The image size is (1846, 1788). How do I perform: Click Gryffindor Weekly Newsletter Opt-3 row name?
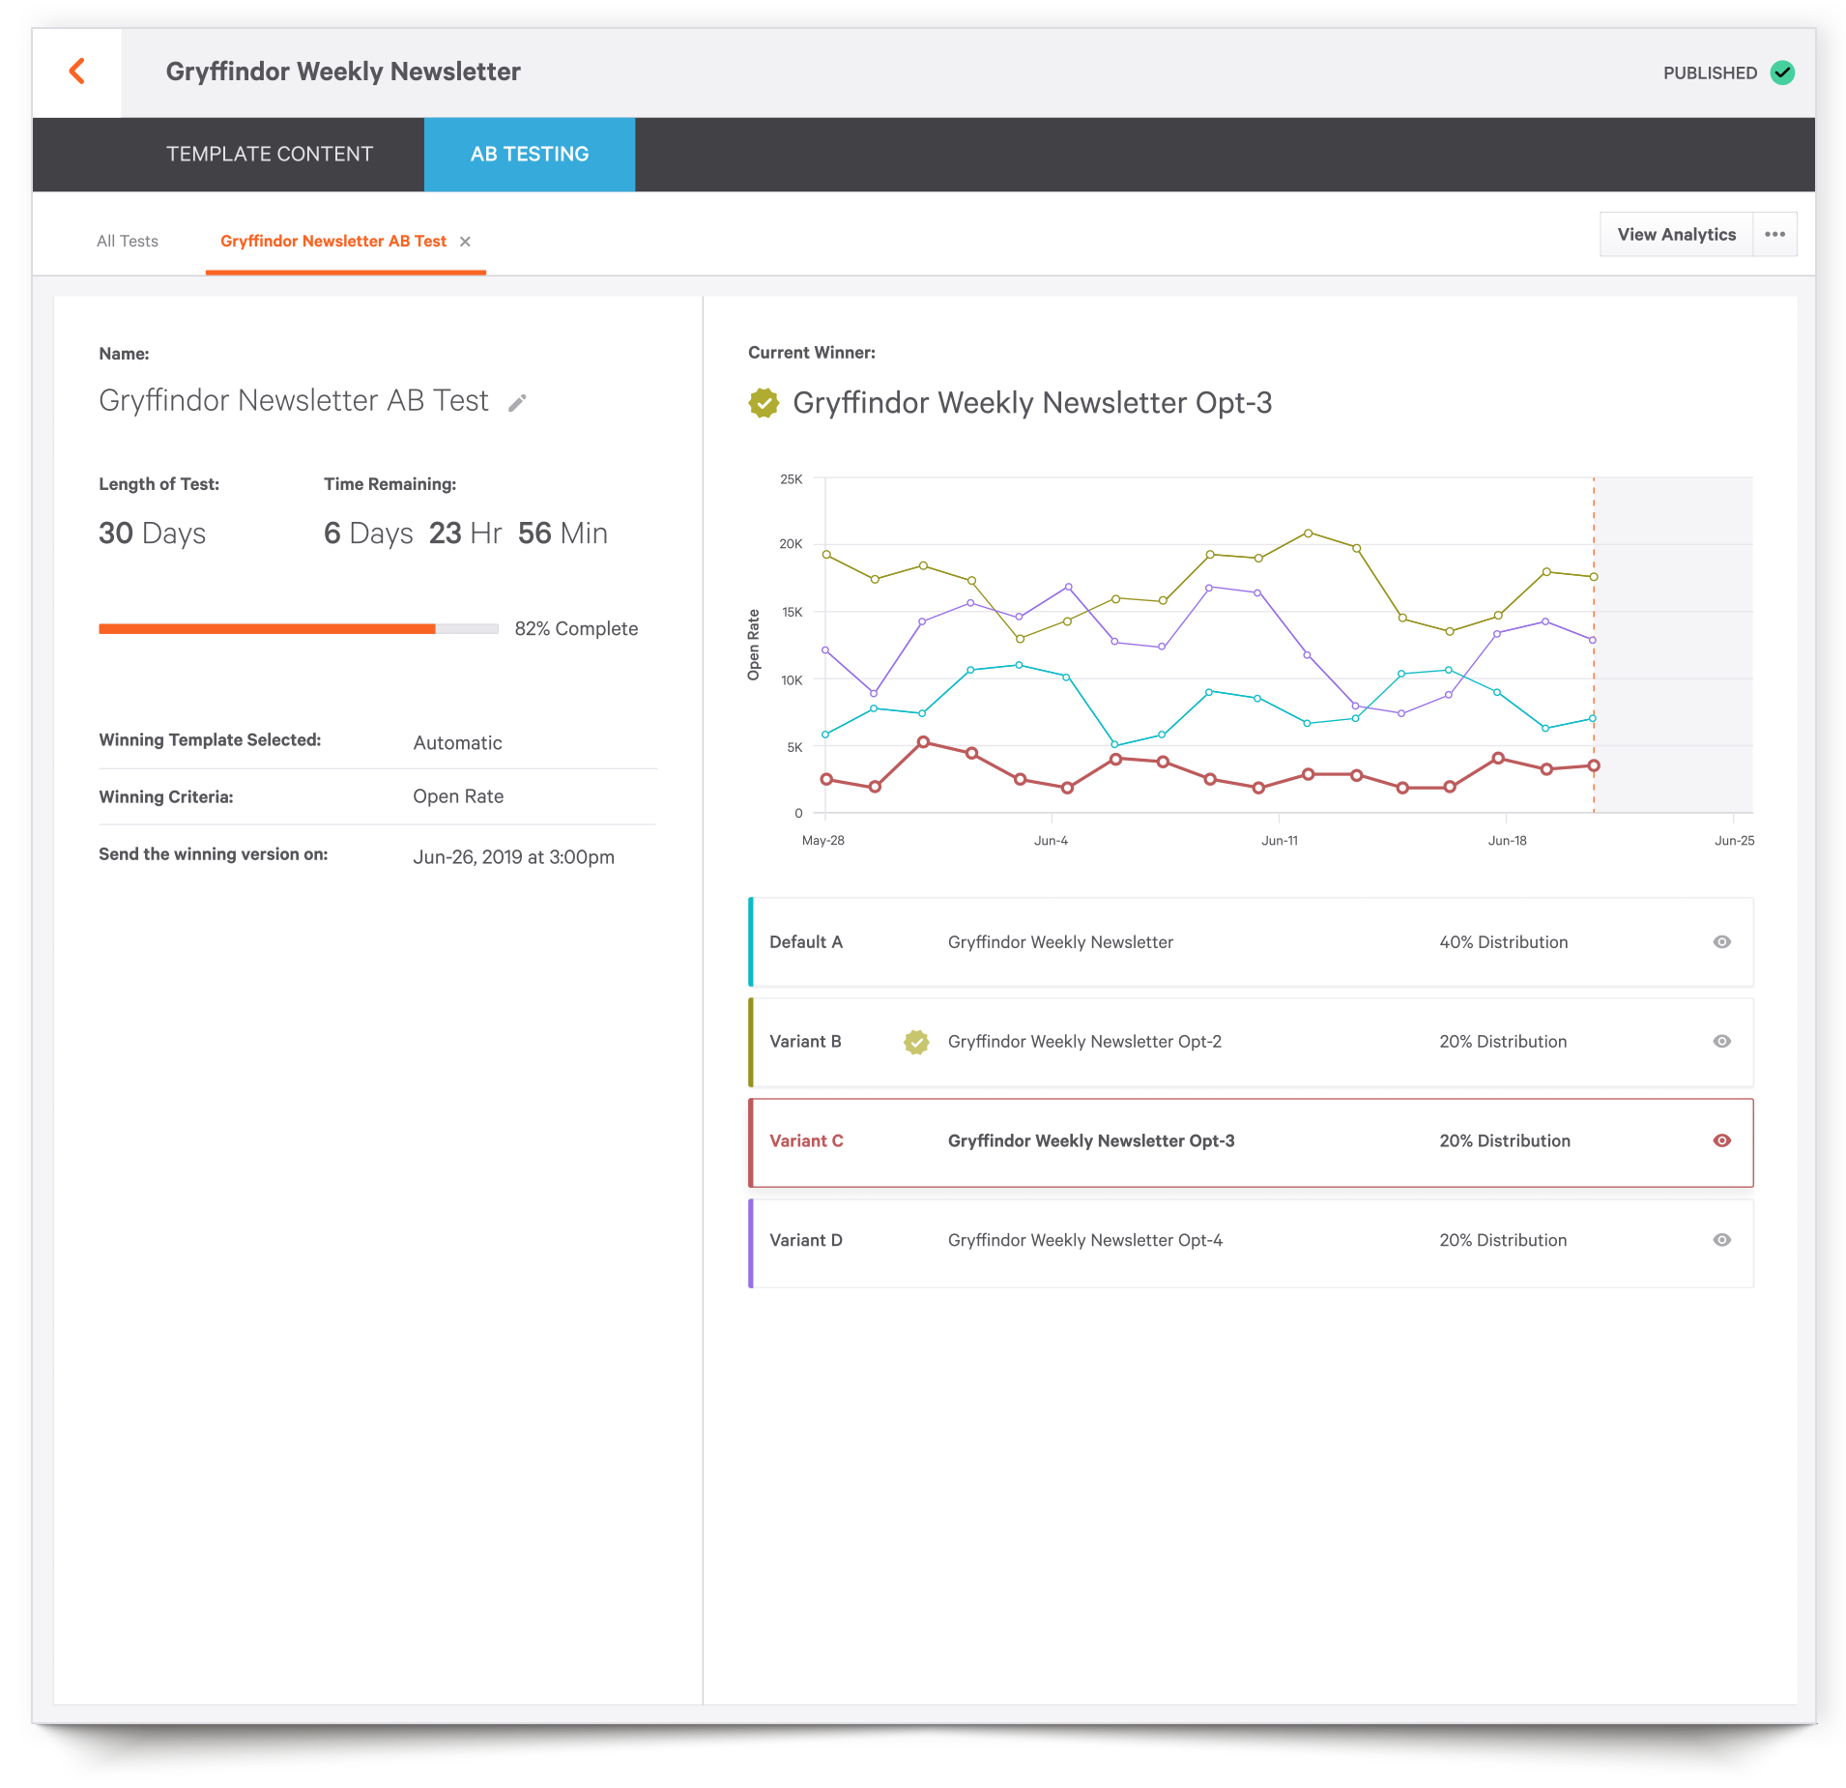(1091, 1141)
